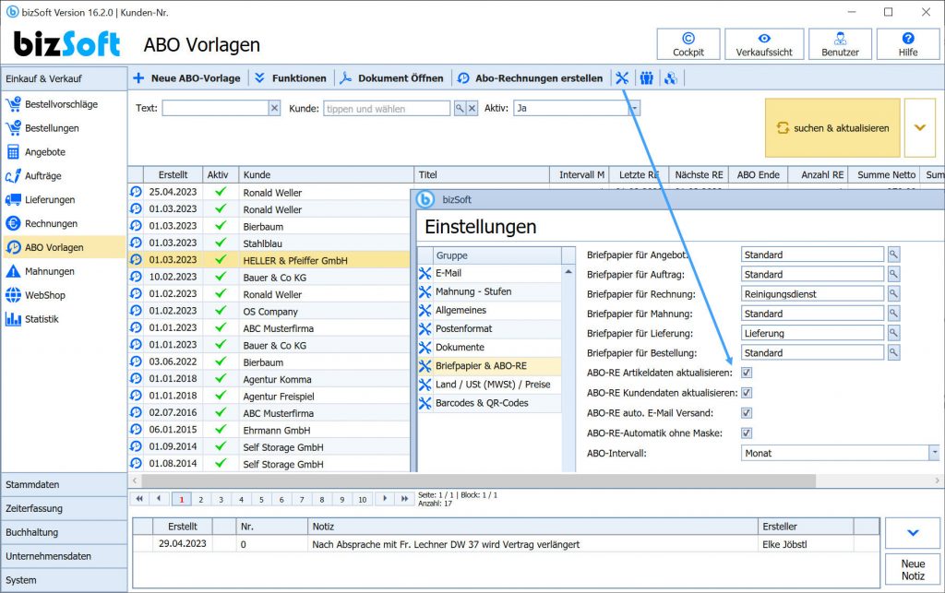Expand options next to suchen & aktualisieren
Viewport: 945px width, 593px height.
[x=920, y=127]
